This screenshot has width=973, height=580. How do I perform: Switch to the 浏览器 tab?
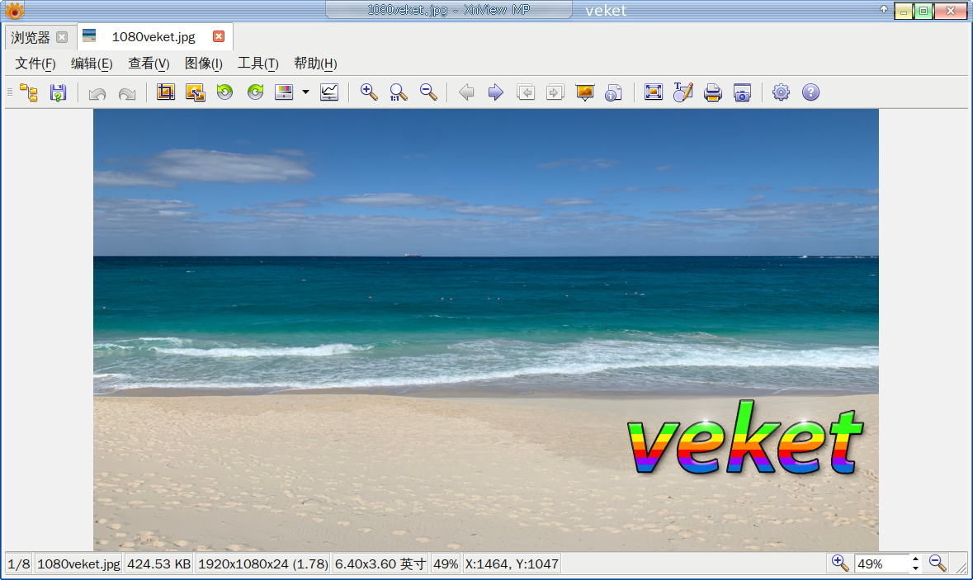coord(31,37)
